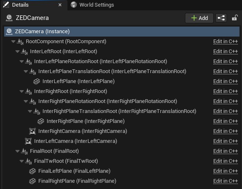Collapse the InterRightPlaneRotationRoot arrow
Image resolution: width=242 pixels, height=189 pixels.
pos(26,101)
